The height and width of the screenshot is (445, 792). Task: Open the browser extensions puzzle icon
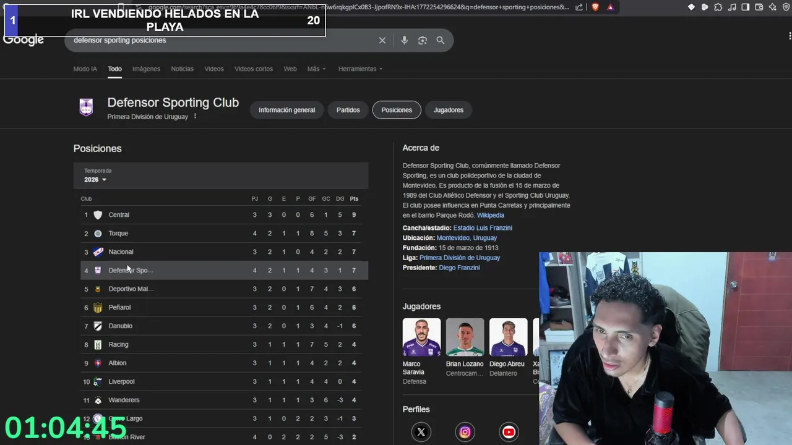click(x=718, y=7)
